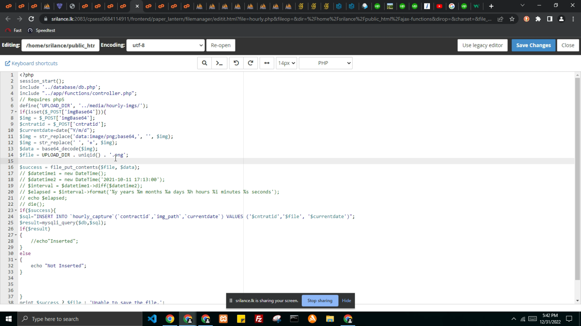Open the Speedtest bookmark

[41, 31]
